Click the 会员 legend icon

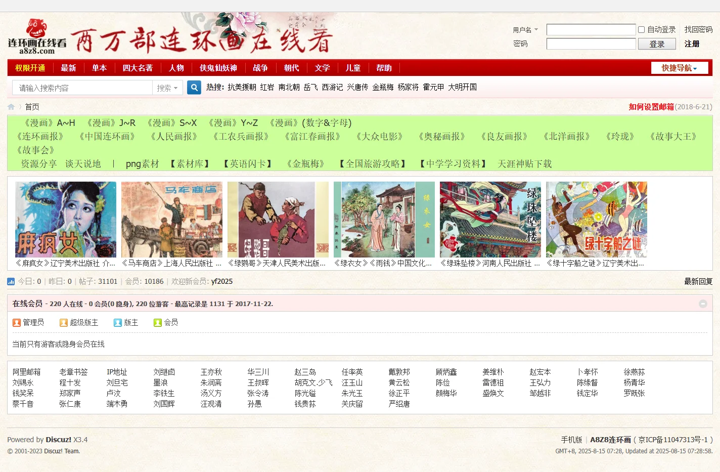coord(158,322)
